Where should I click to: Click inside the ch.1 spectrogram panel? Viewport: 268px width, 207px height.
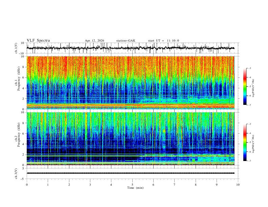click(131, 83)
